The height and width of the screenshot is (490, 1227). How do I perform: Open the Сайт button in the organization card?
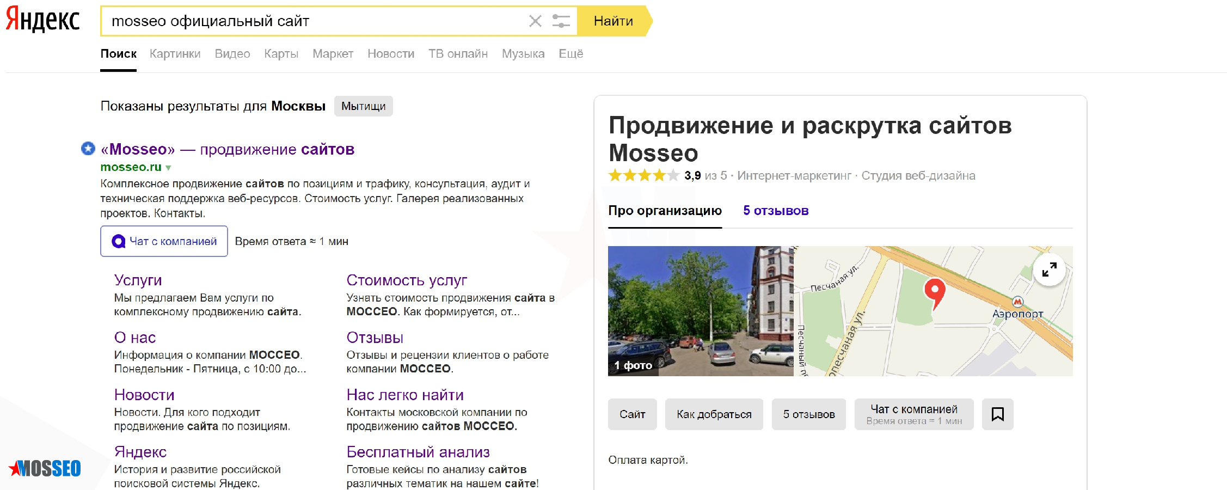tap(632, 414)
